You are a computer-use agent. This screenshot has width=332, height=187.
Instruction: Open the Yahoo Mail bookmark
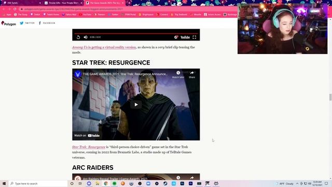[69, 15]
